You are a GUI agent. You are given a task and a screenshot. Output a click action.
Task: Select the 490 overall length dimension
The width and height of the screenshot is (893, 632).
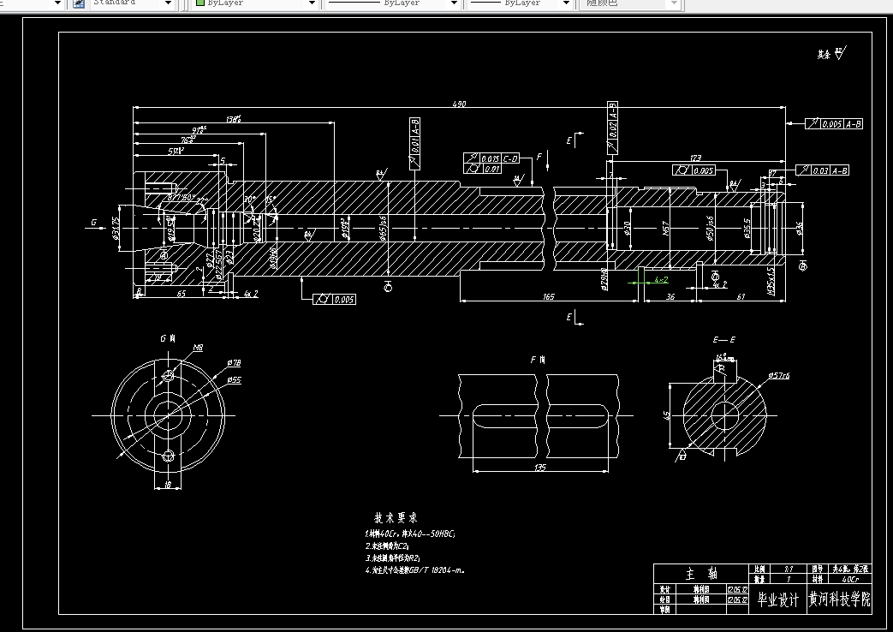coord(459,104)
